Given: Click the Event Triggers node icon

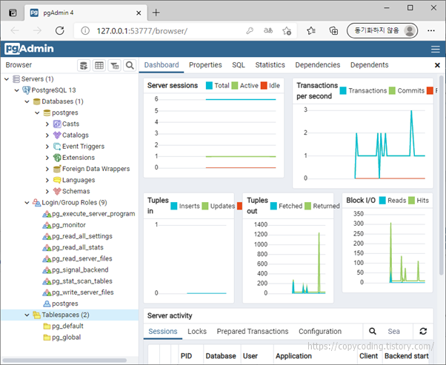Looking at the screenshot, I should pyautogui.click(x=57, y=147).
